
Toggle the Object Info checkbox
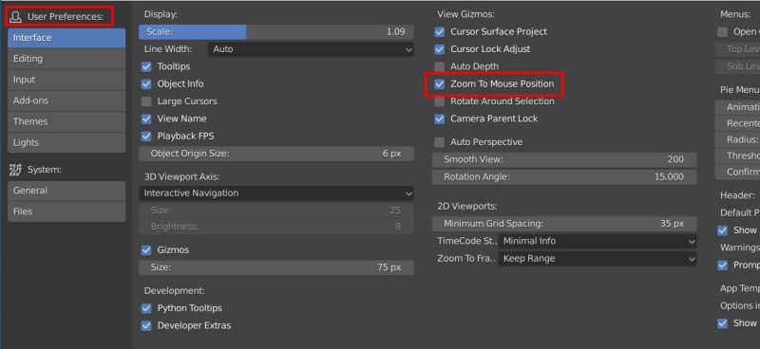point(146,83)
